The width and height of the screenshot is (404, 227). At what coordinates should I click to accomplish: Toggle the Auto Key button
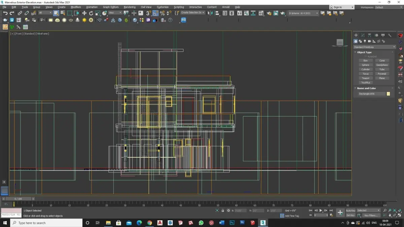point(350,211)
